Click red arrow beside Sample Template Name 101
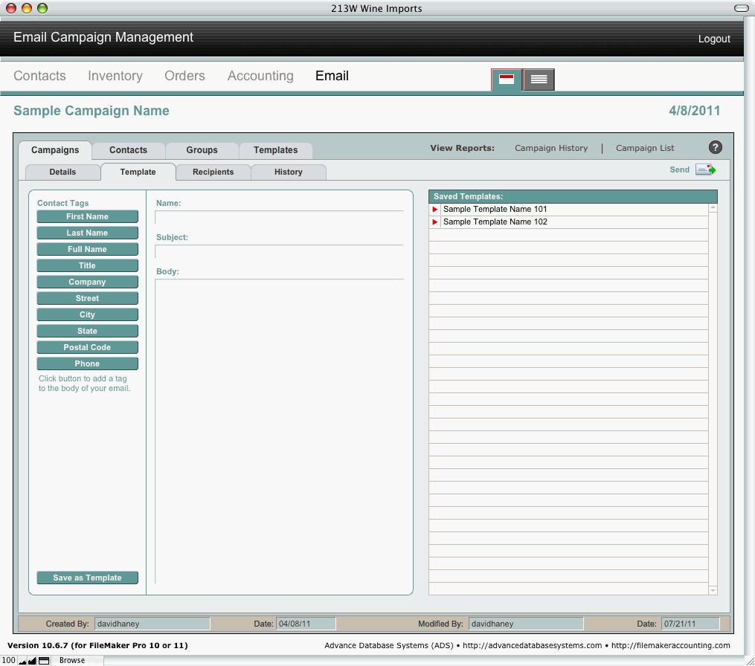Viewport: 755px width, 666px height. tap(435, 210)
